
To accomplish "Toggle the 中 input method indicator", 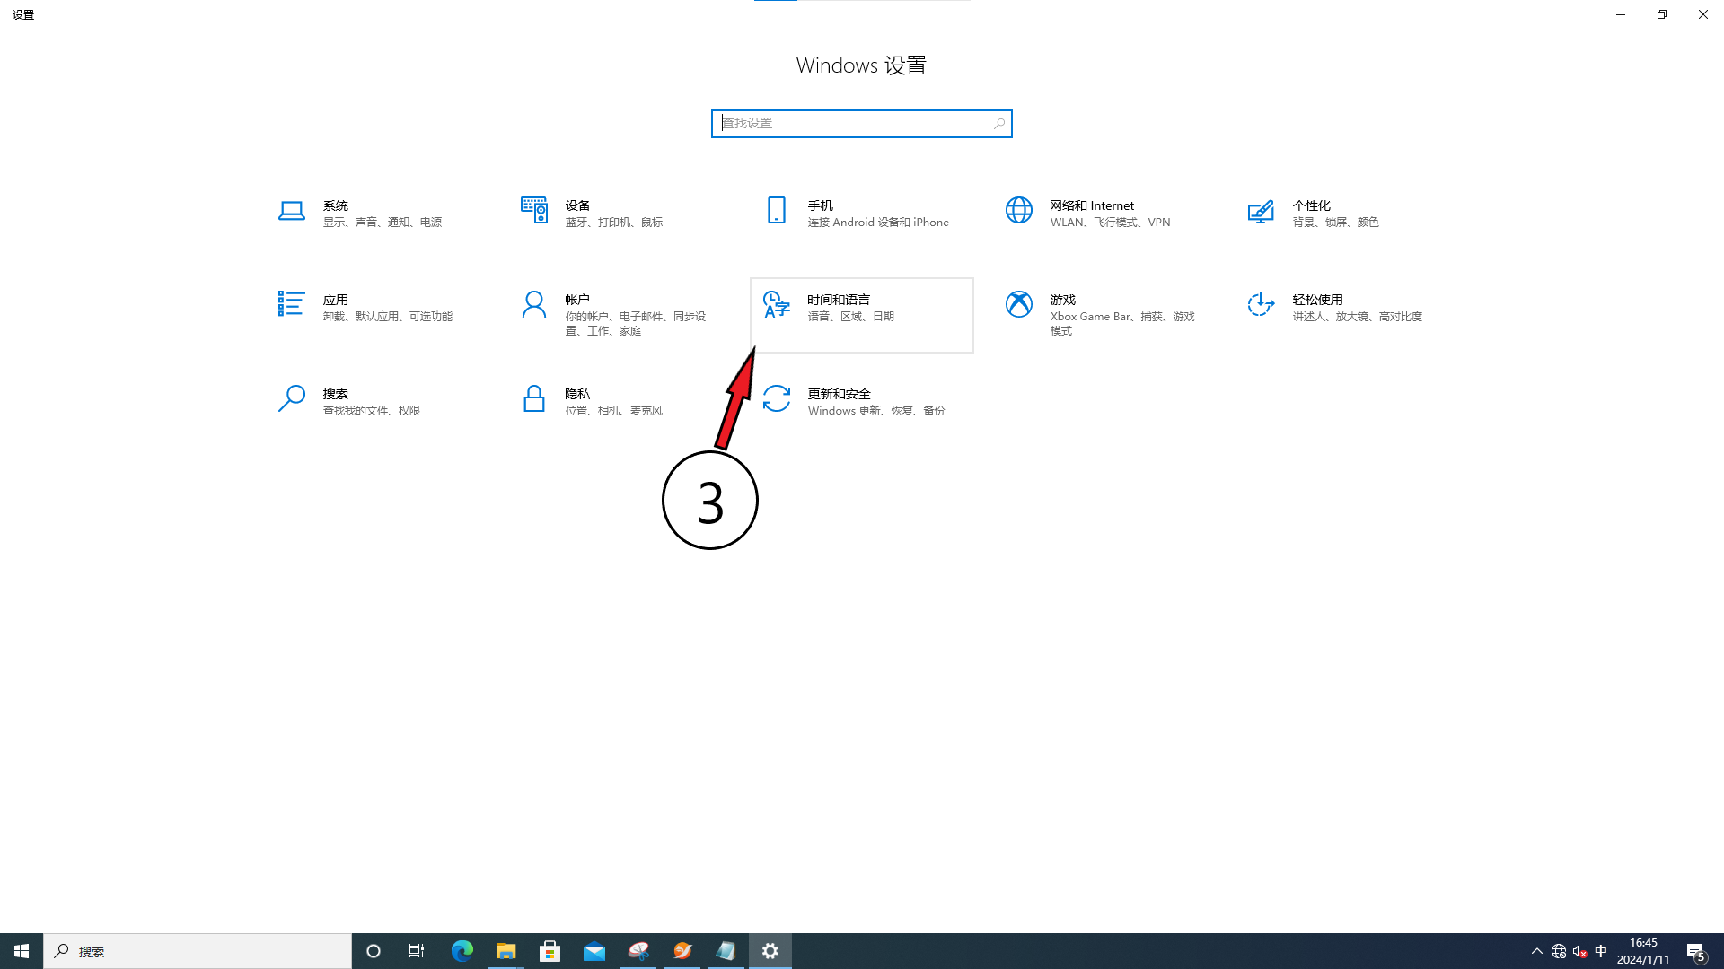I will [x=1601, y=951].
